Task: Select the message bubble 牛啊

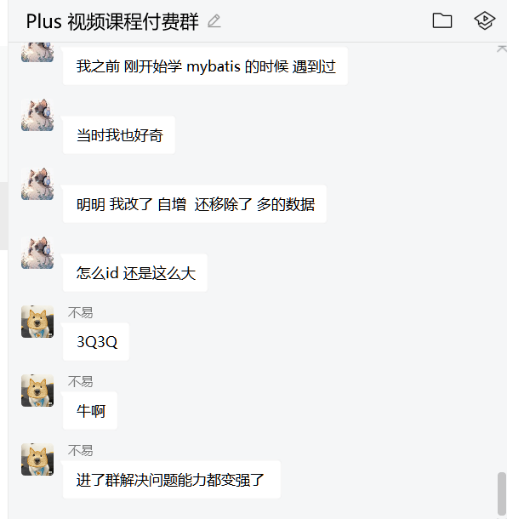Action: click(x=90, y=411)
